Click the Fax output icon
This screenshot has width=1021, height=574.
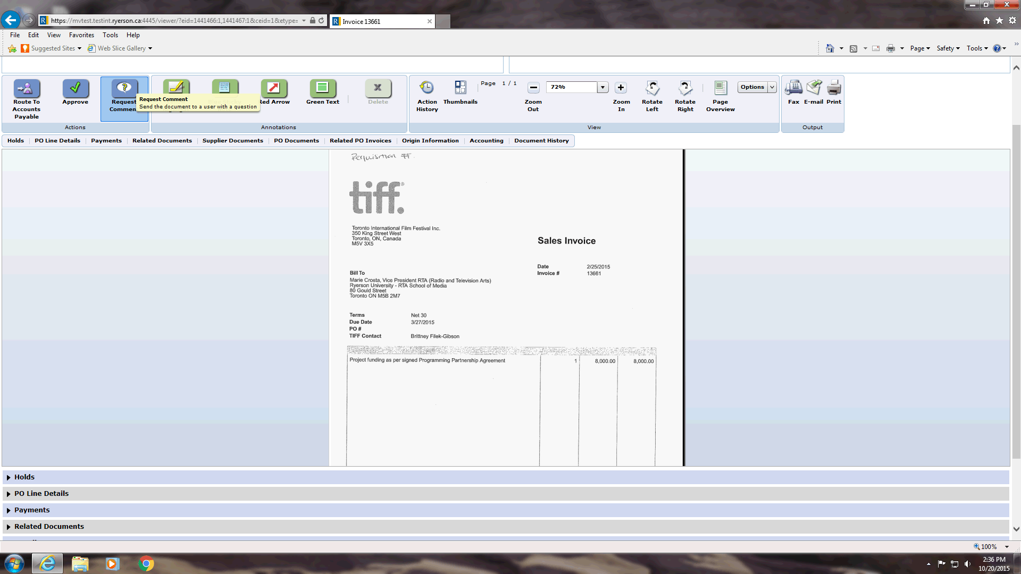point(793,88)
